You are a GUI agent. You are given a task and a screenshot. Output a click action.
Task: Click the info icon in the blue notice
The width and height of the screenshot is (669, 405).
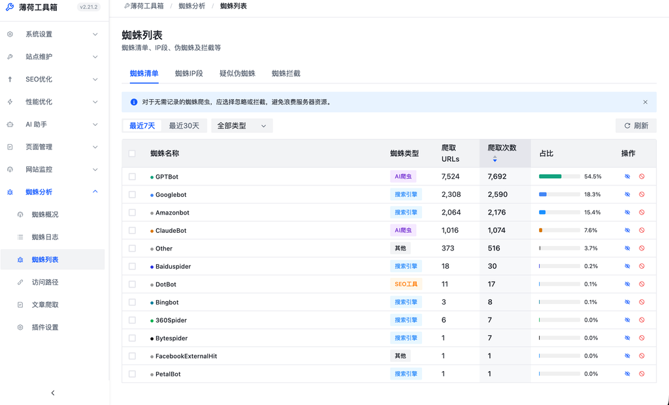tap(133, 102)
